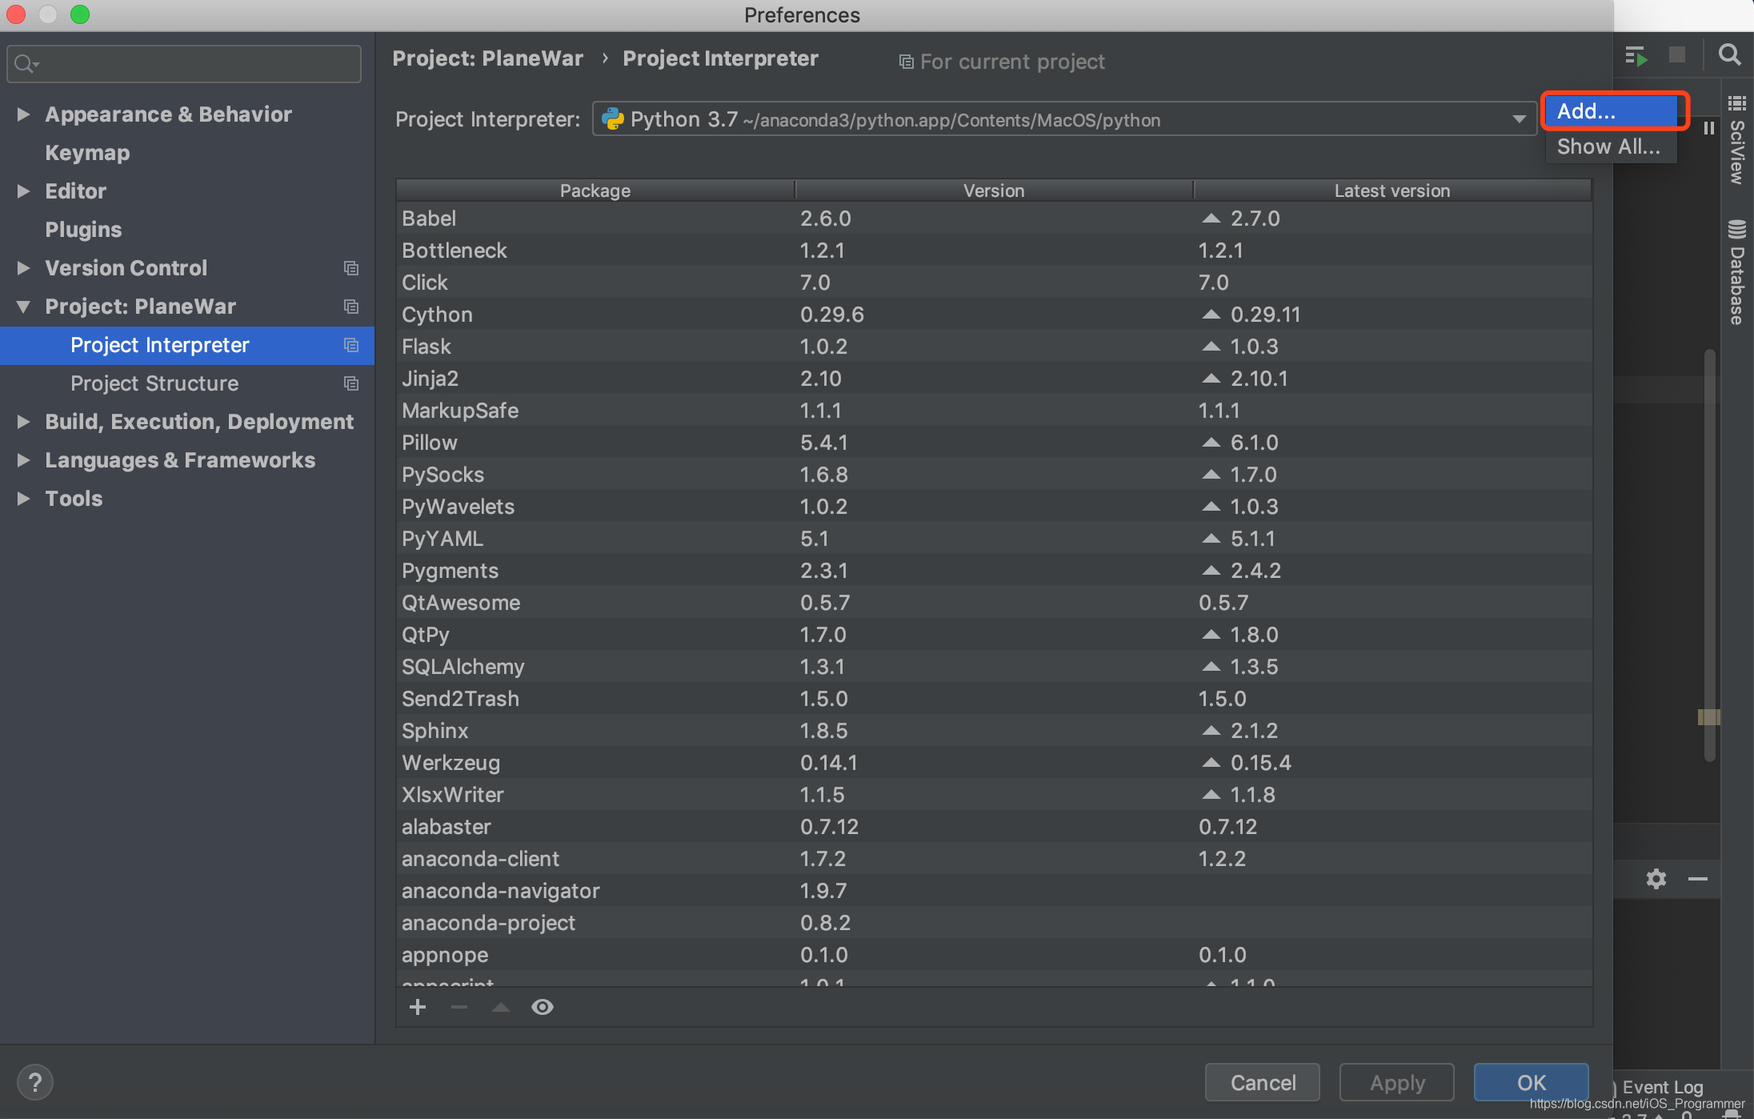
Task: Click the help question mark button
Action: point(35,1082)
